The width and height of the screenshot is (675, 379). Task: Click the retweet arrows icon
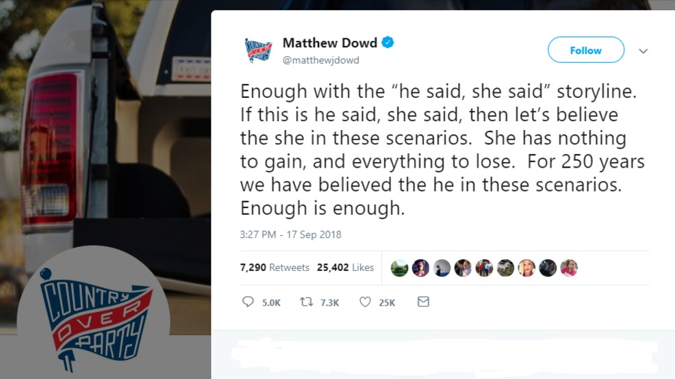307,302
